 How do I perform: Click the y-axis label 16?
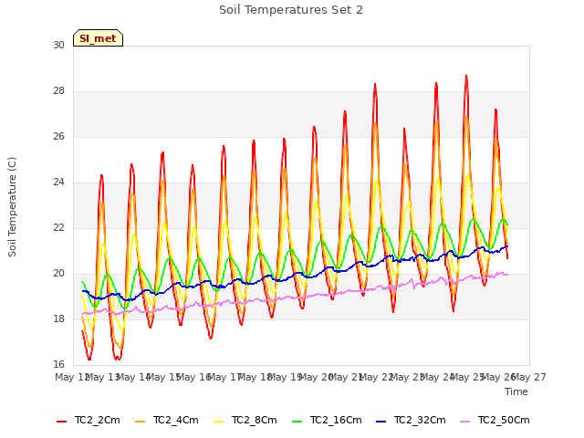coord(58,364)
